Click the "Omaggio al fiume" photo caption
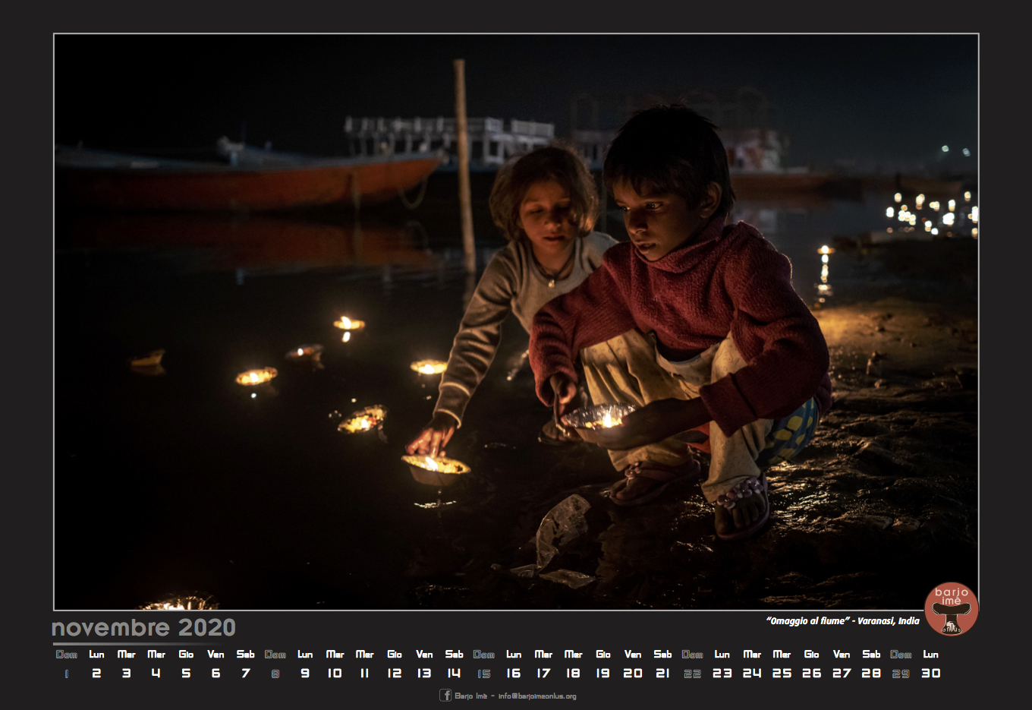The image size is (1032, 710). tap(842, 620)
